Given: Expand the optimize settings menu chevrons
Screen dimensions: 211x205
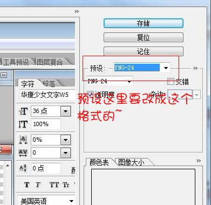Looking at the screenshot, I should 195,68.
